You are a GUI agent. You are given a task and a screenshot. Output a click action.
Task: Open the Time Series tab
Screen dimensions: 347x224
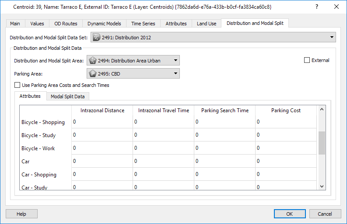[143, 24]
